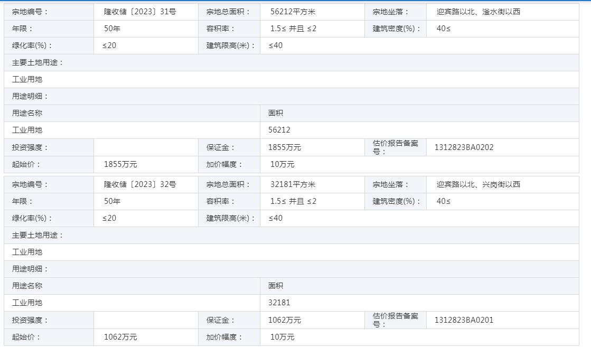Image resolution: width=591 pixels, height=347 pixels.
Task: Click the 估价报告备案号 label beside 1312823BA0201
Action: 395,320
